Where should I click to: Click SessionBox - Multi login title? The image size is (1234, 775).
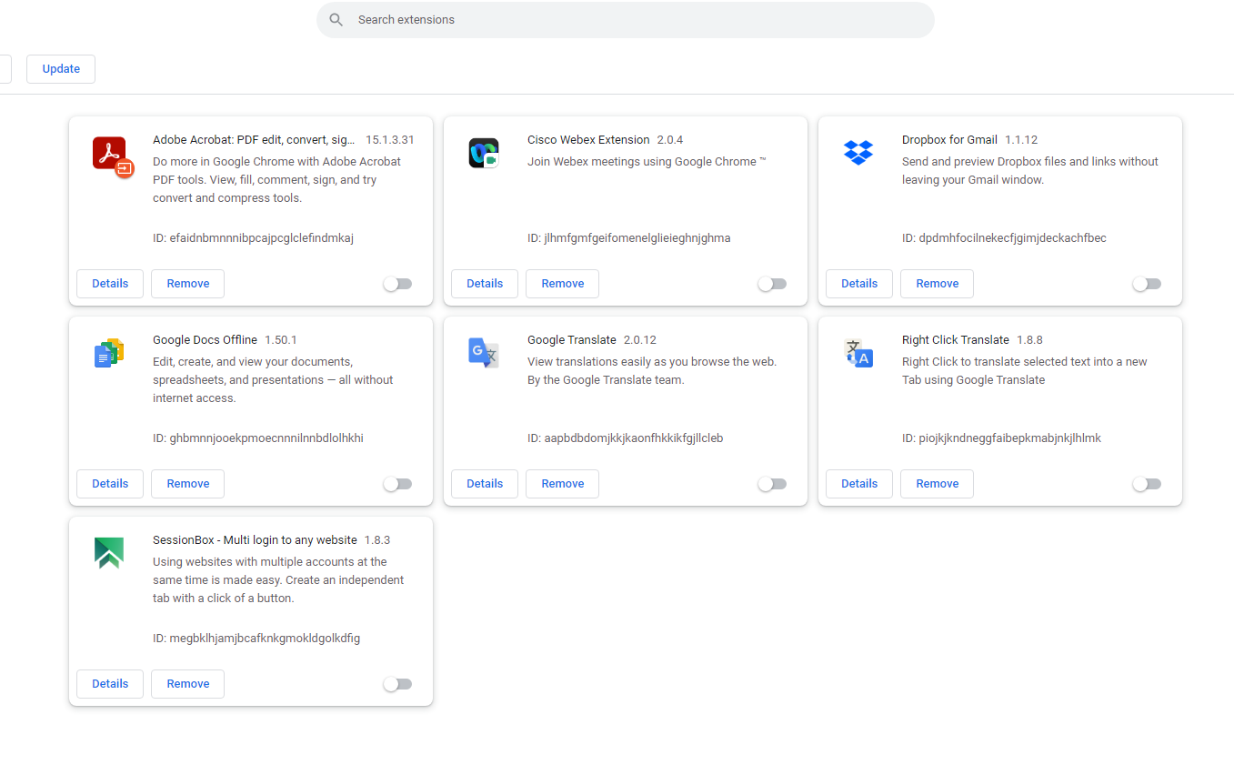click(x=255, y=540)
